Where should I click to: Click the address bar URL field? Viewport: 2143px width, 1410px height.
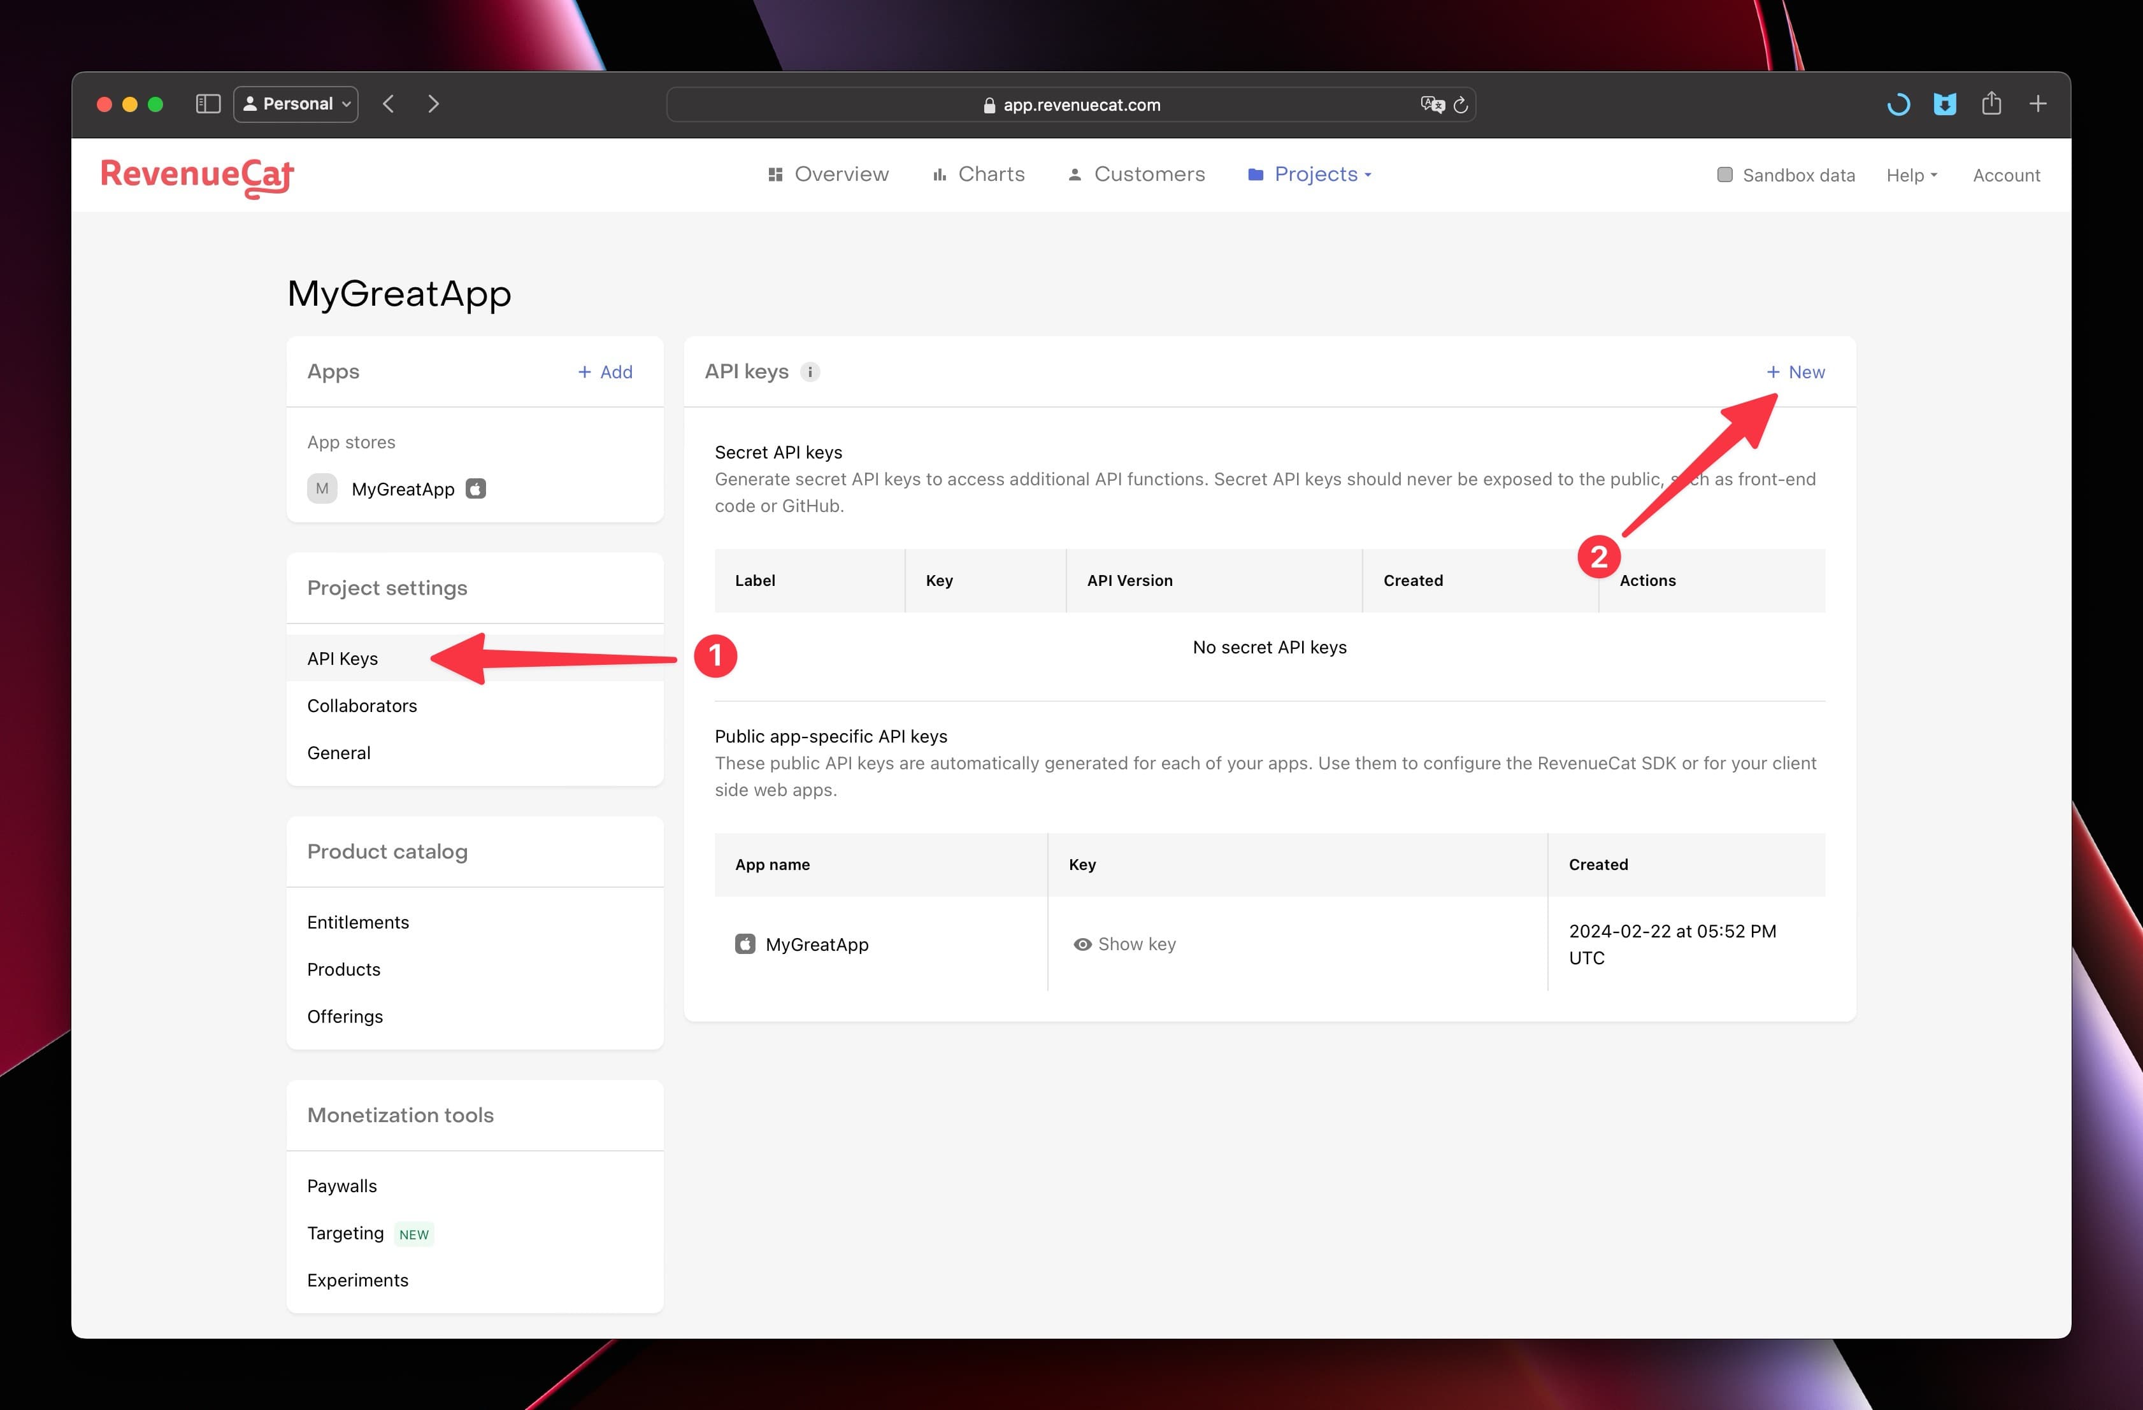(x=1071, y=104)
